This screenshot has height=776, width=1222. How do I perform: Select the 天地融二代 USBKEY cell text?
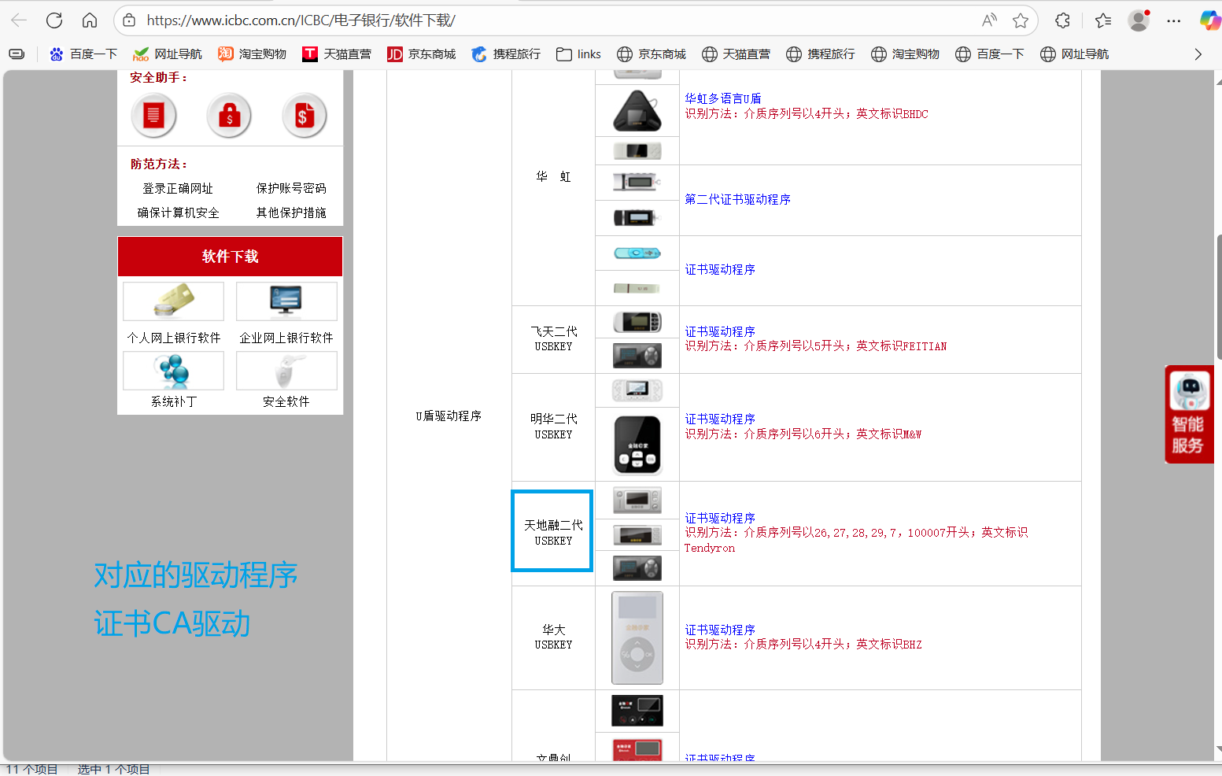coord(553,533)
